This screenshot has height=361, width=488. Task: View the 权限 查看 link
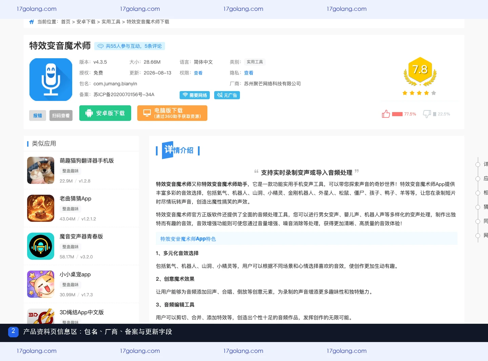[198, 73]
